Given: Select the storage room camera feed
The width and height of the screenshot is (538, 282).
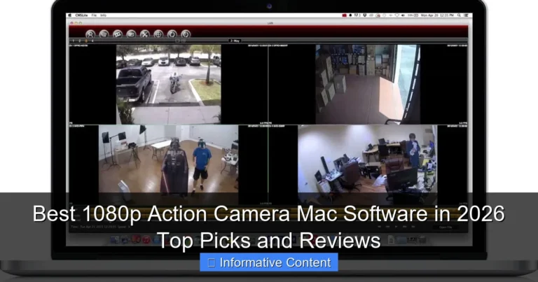Looking at the screenshot, I should (x=368, y=84).
